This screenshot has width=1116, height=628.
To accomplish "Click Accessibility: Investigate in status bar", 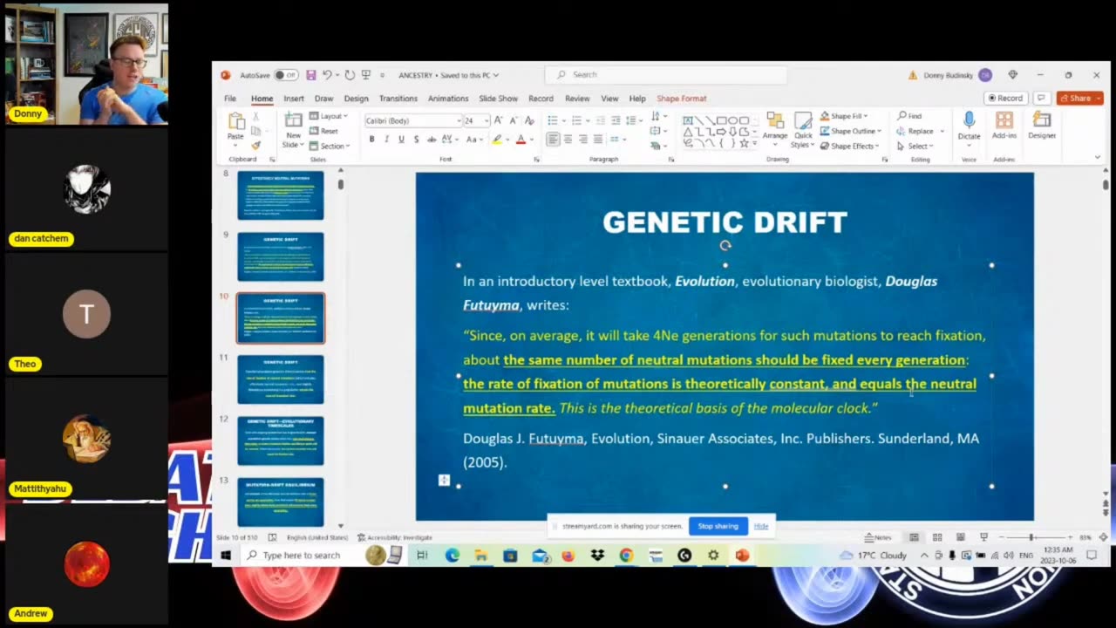I will click(x=395, y=537).
